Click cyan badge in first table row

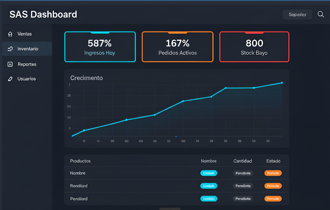coord(209,173)
